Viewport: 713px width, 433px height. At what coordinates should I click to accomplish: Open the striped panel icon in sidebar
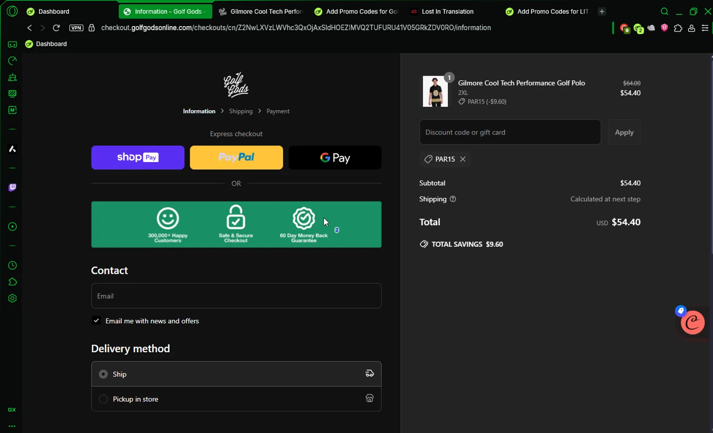12,94
